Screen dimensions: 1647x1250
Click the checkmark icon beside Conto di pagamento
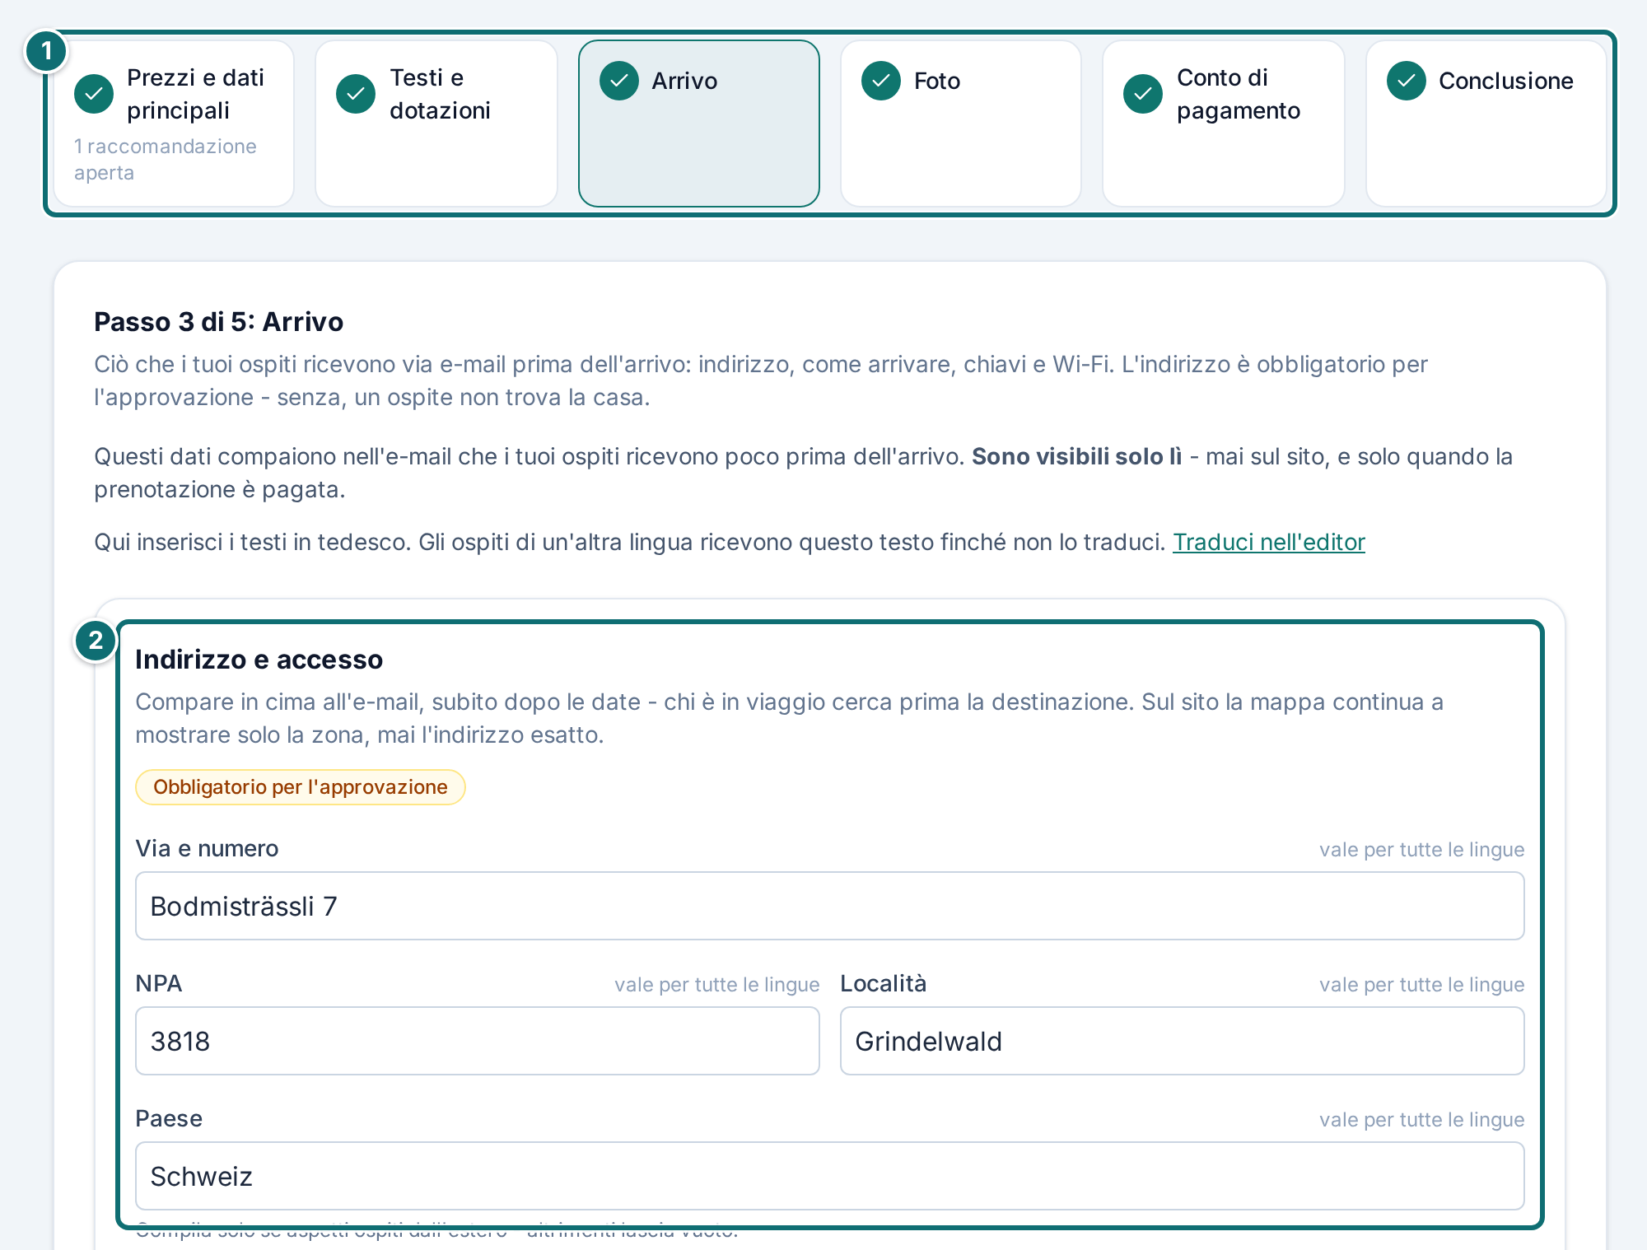coord(1143,94)
